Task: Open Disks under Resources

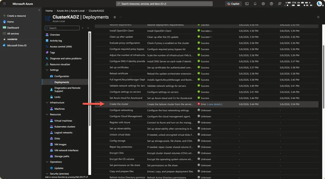Action: [57, 139]
